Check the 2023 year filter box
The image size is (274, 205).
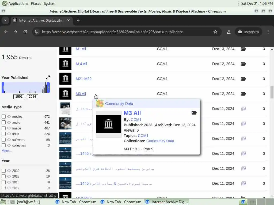(x=3, y=176)
